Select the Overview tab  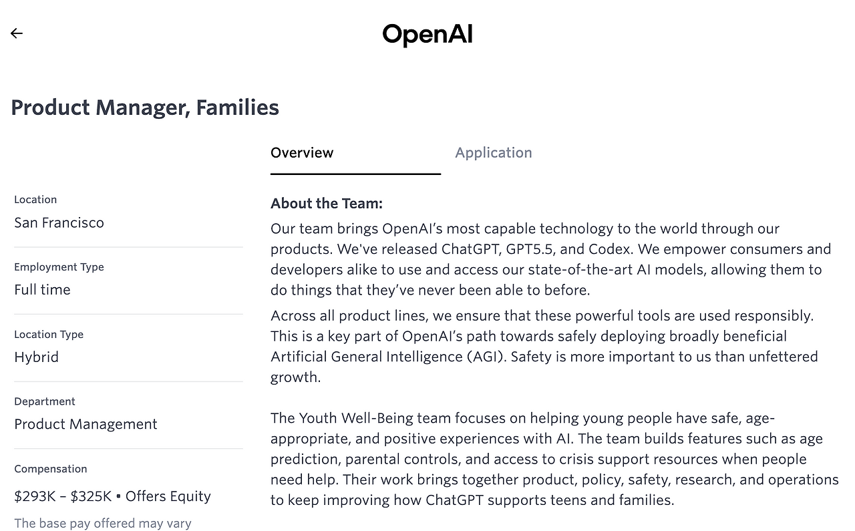302,153
